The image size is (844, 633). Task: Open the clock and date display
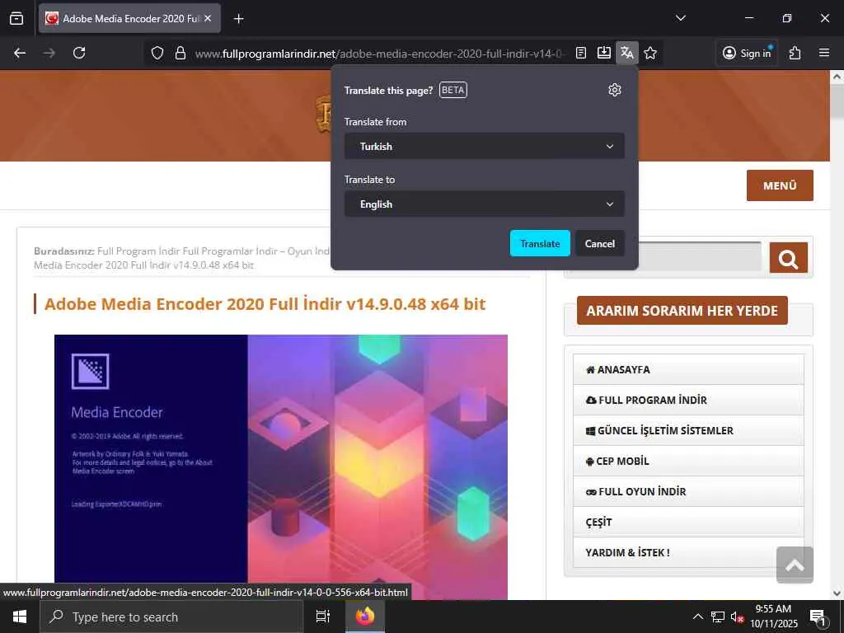point(774,617)
